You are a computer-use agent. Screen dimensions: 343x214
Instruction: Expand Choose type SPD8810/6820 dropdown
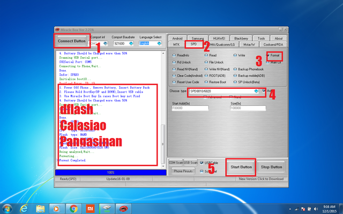256,91
